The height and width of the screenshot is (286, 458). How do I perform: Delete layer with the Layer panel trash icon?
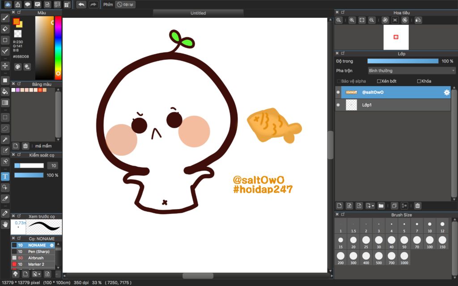[x=418, y=206]
